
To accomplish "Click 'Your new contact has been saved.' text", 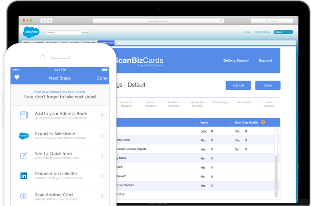I will click(60, 92).
